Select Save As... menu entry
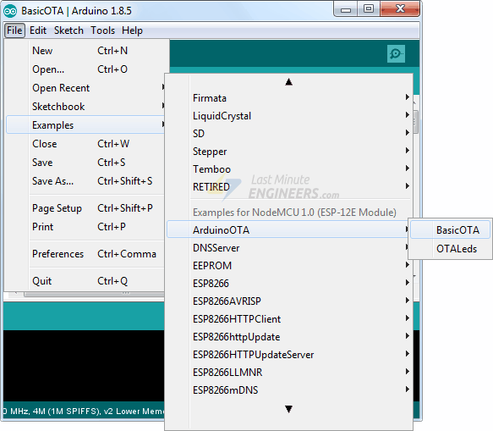493x431 pixels. (x=85, y=181)
